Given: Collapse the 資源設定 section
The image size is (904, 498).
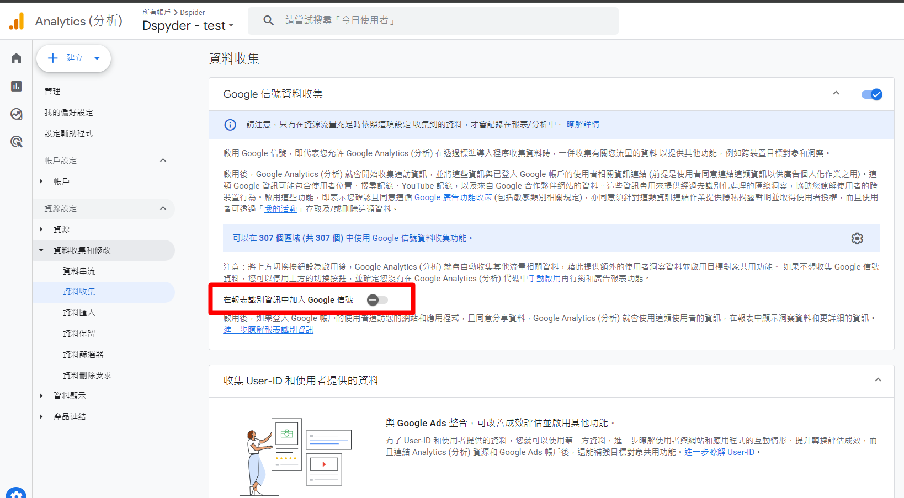Looking at the screenshot, I should click(x=163, y=208).
